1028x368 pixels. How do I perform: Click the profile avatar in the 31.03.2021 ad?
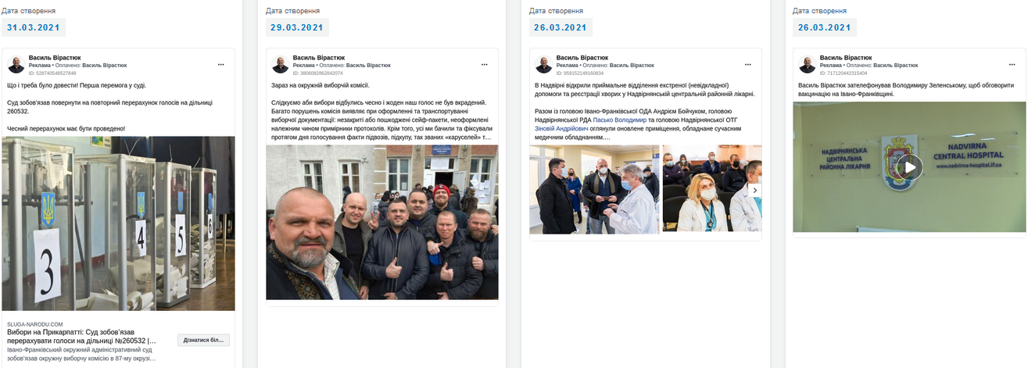16,65
